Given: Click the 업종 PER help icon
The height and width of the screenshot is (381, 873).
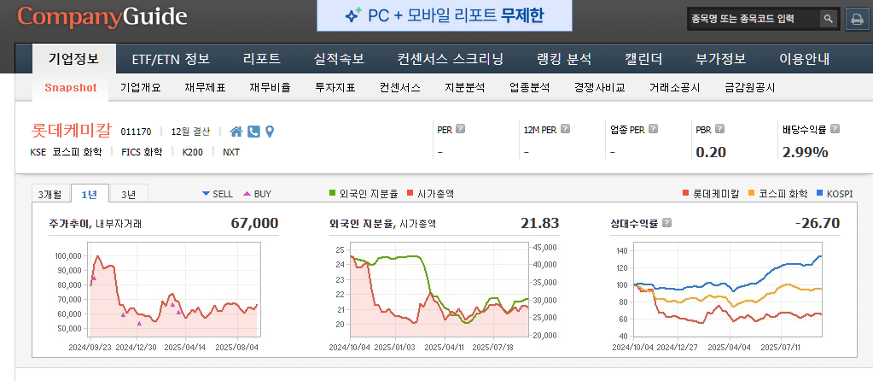Looking at the screenshot, I should click(653, 129).
